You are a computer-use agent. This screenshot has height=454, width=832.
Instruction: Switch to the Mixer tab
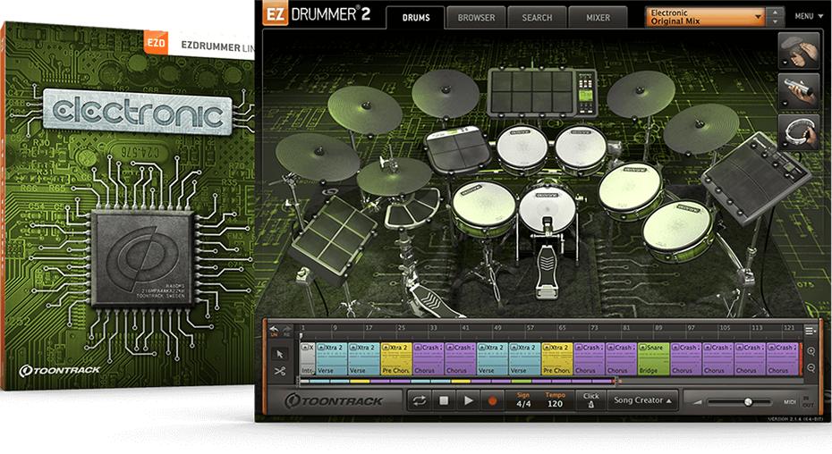[x=598, y=17]
